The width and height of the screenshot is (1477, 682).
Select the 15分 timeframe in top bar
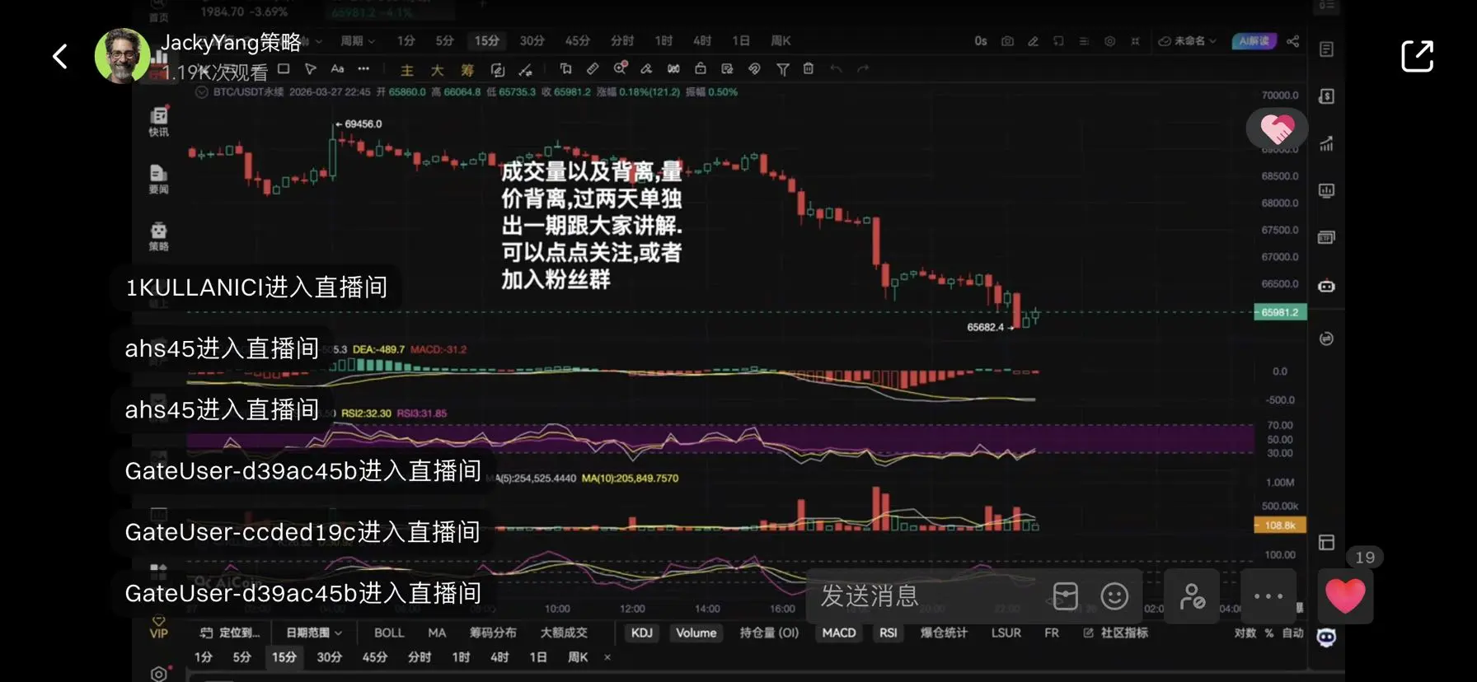486,40
